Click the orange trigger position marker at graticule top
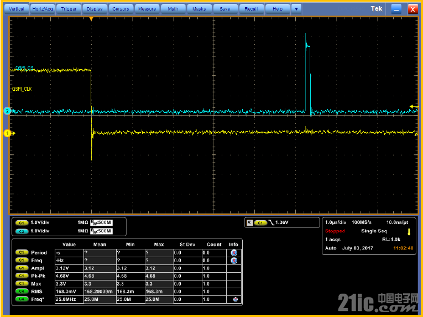The height and width of the screenshot is (317, 423). 91,19
